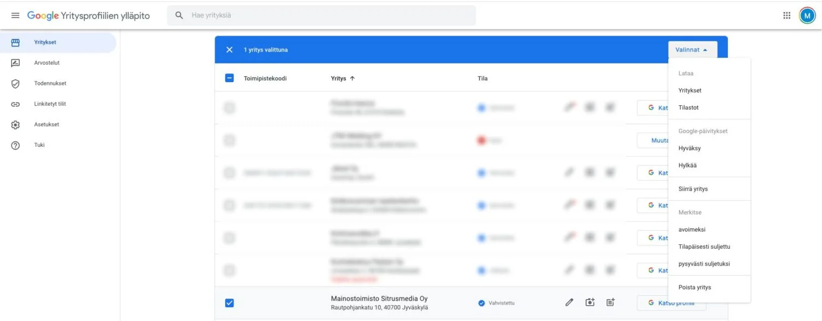Open the navigation hamburger menu
The width and height of the screenshot is (822, 321).
[15, 15]
